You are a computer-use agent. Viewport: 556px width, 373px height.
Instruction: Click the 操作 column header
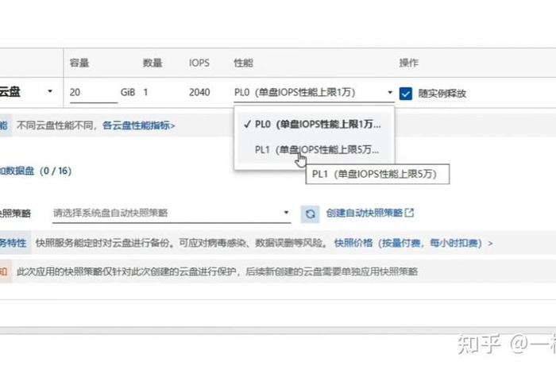point(409,63)
